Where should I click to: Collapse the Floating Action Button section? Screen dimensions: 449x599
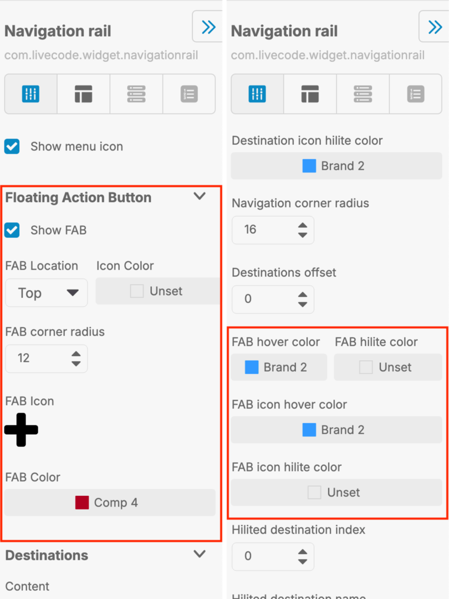(x=200, y=196)
